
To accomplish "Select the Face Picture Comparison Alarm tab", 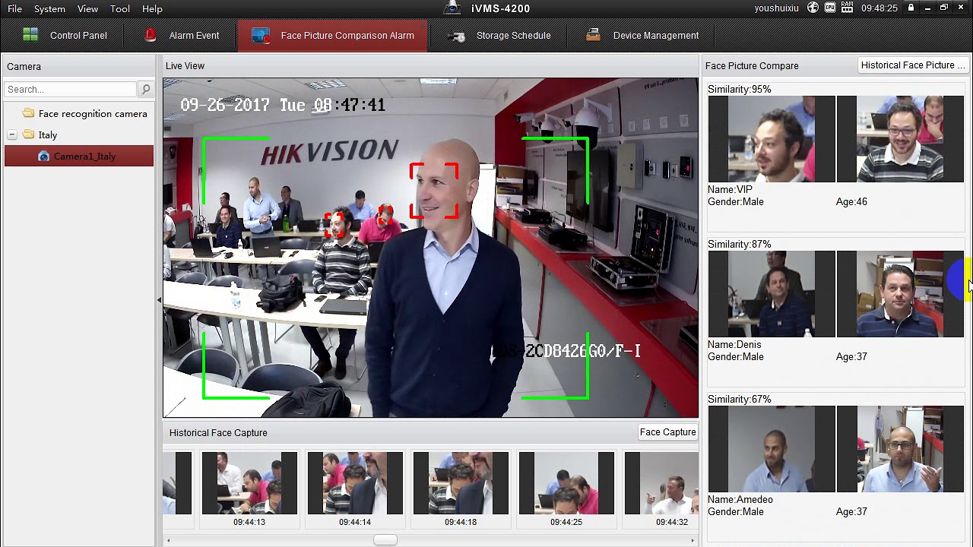I will point(332,36).
